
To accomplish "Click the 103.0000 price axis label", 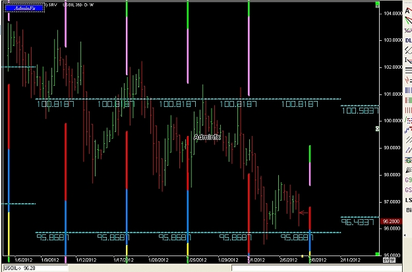I will (x=393, y=40).
